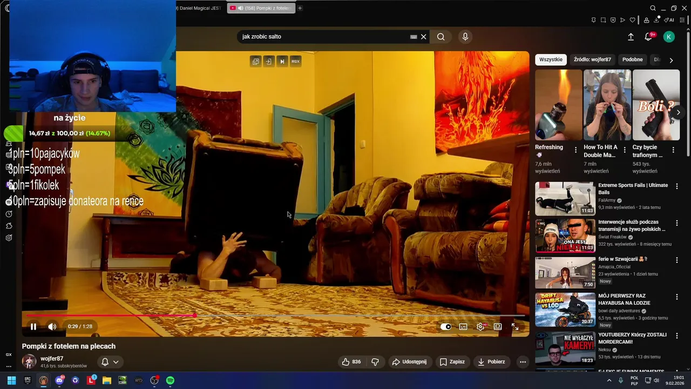Like the video (836 likes)
Screen dimensions: 691x389
(x=351, y=362)
